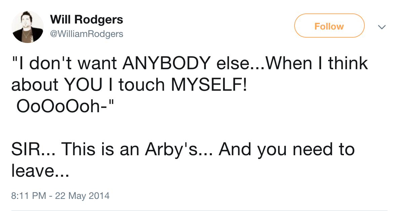This screenshot has height=211, width=399.
Task: Open the Will Rodgers display name link
Action: point(87,20)
